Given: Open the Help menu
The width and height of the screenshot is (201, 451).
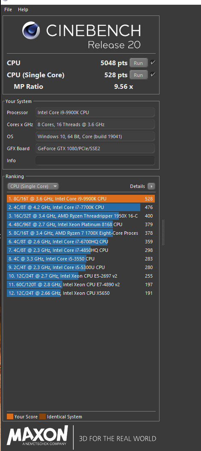Looking at the screenshot, I should tap(23, 9).
